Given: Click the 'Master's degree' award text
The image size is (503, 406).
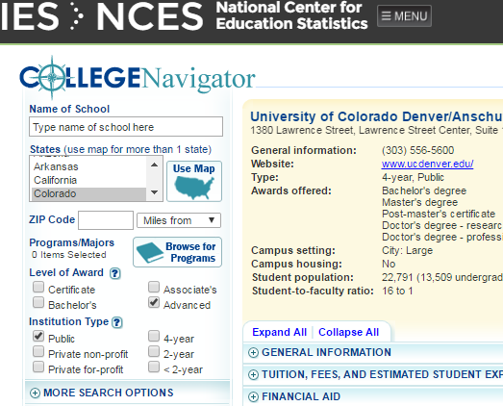Looking at the screenshot, I should [420, 202].
